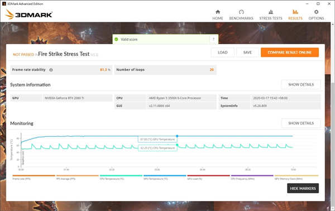The image size is (335, 211).
Task: Click the SAVE button
Action: [x=247, y=52]
